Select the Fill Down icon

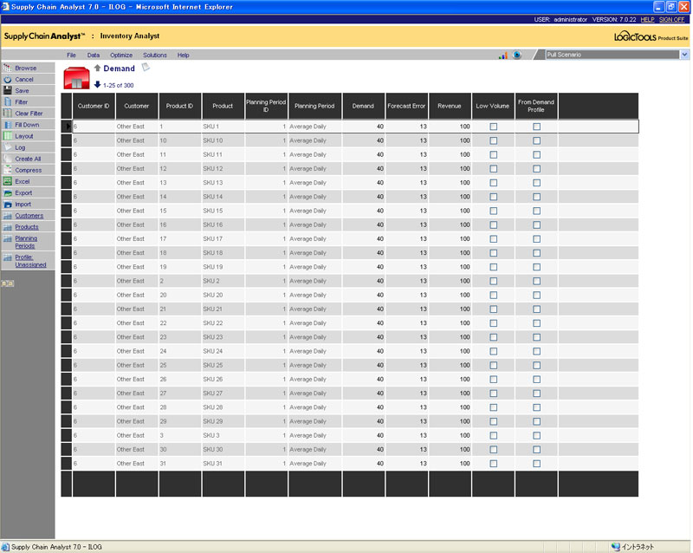click(8, 125)
